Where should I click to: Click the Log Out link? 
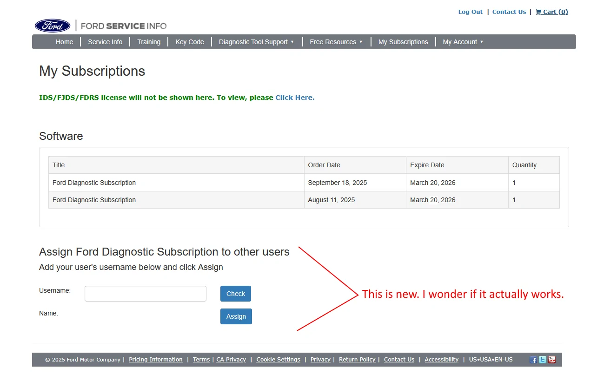click(470, 12)
